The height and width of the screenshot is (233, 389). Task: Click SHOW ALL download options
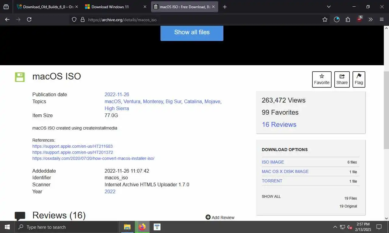[271, 196]
